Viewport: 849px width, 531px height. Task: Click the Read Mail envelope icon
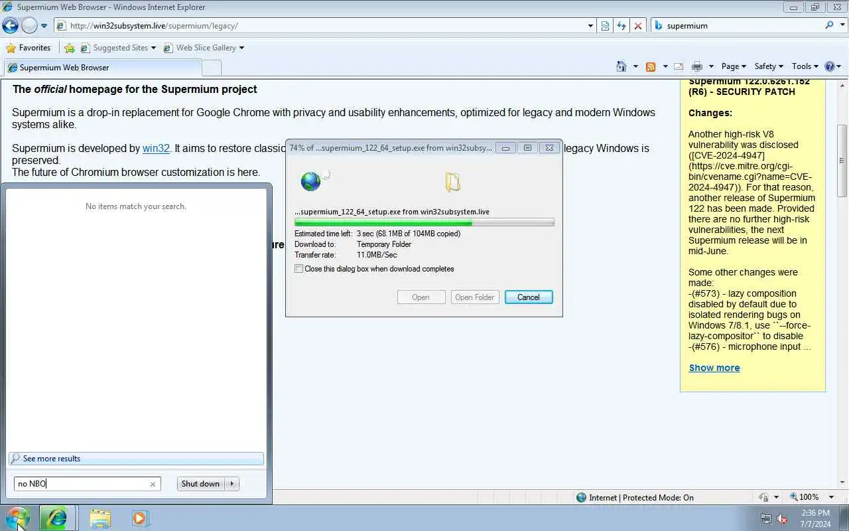(x=678, y=66)
